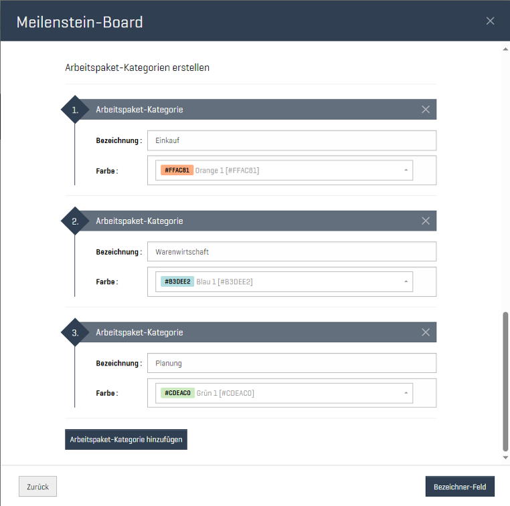510x506 pixels.
Task: Edit the Einkauf Bezeichnung field
Action: coord(291,140)
